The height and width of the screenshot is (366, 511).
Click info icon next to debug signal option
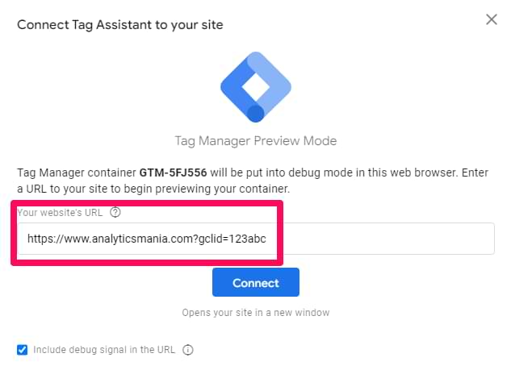188,350
